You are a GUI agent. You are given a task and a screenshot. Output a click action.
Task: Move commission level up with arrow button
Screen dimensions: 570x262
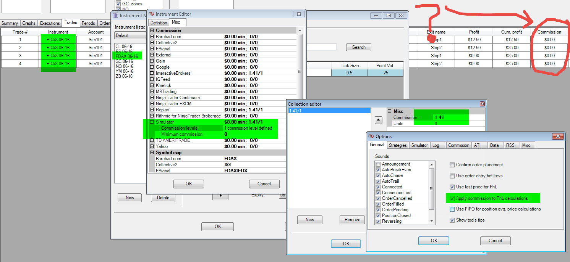tap(378, 120)
